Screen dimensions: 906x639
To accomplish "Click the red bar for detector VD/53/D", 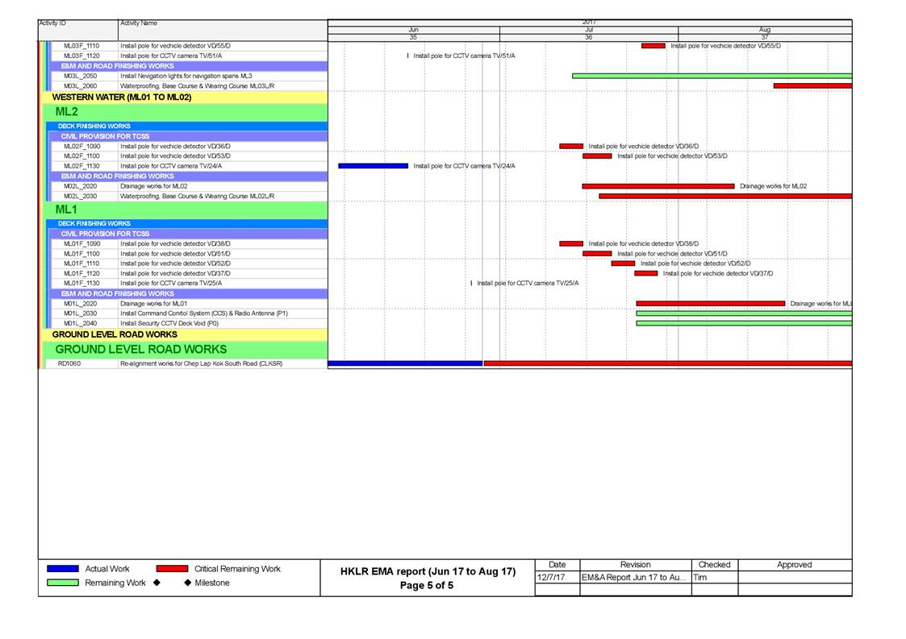I will point(597,156).
